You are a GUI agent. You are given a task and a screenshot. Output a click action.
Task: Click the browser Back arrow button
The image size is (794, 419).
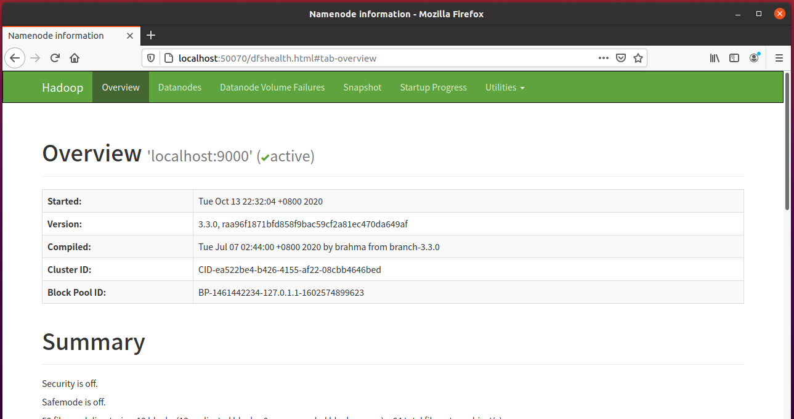click(x=15, y=58)
